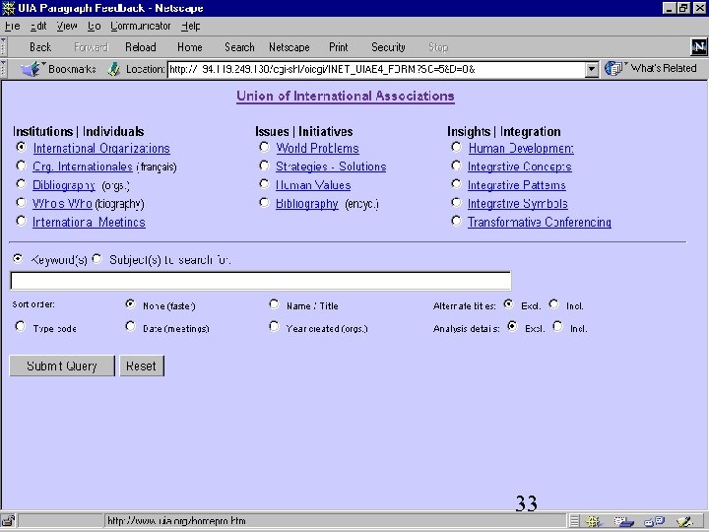The height and width of the screenshot is (532, 709).
Task: Click the Netscape N logo icon
Action: (x=699, y=46)
